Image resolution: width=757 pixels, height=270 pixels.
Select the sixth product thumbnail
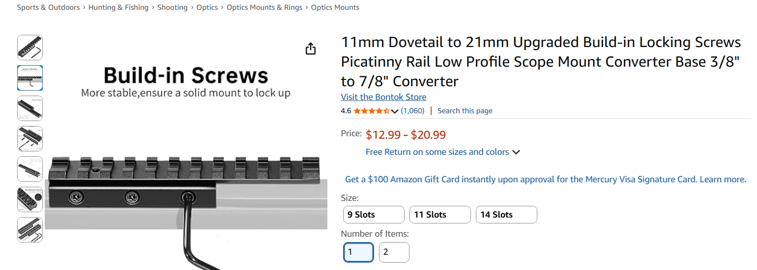click(30, 199)
